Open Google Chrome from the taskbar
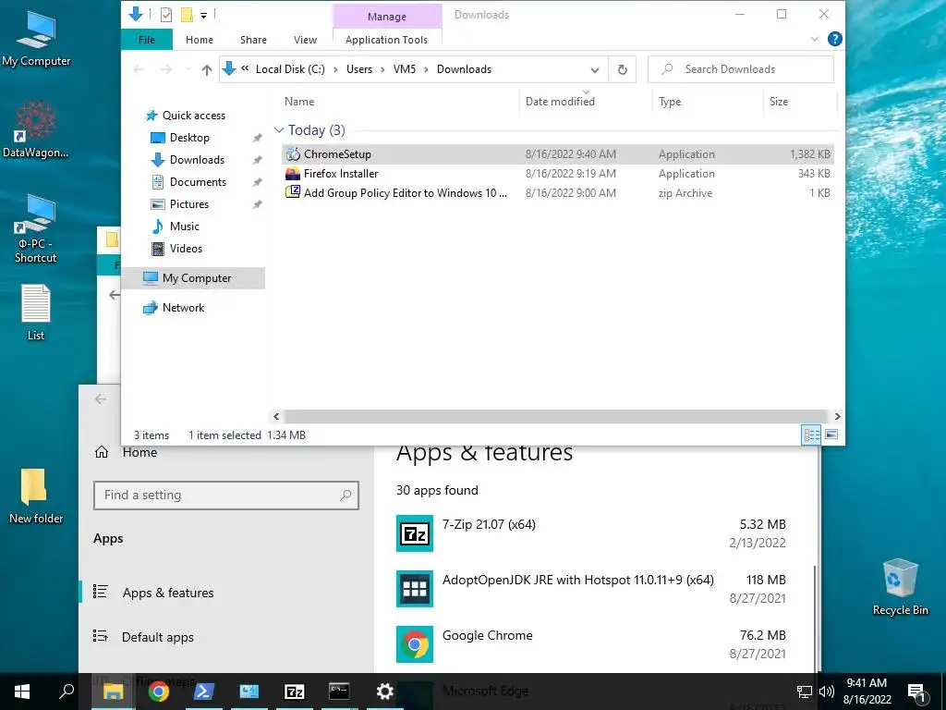This screenshot has height=710, width=946. (x=158, y=692)
